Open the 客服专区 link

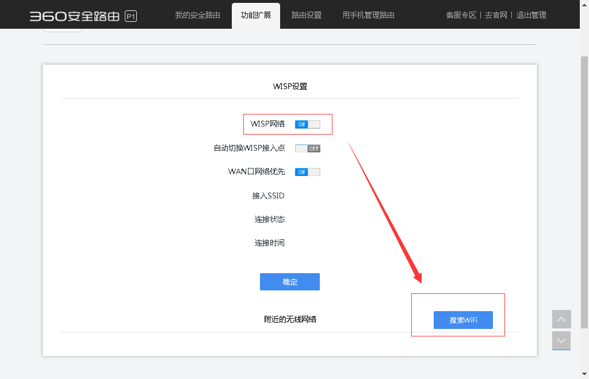[461, 16]
